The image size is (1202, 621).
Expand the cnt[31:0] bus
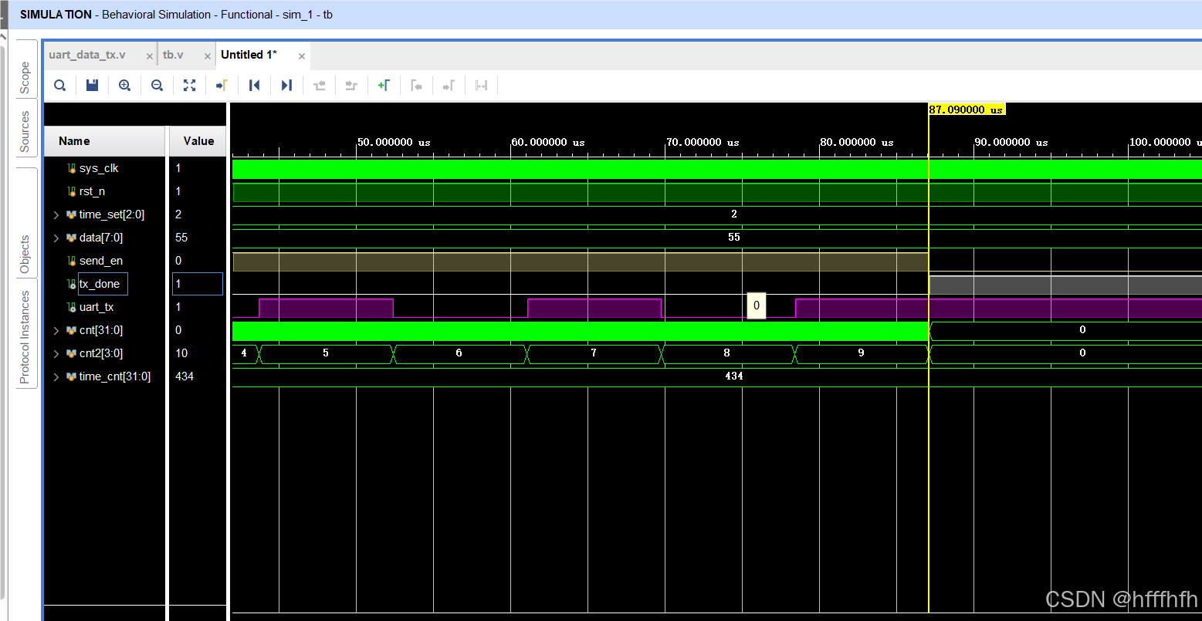pos(56,330)
